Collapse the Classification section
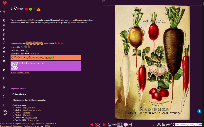The width and height of the screenshot is (204, 127). click(x=19, y=94)
